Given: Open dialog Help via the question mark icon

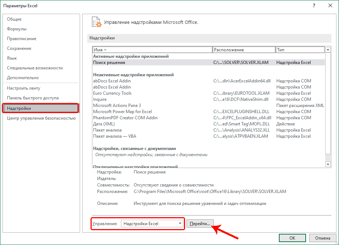Looking at the screenshot, I should (x=314, y=6).
